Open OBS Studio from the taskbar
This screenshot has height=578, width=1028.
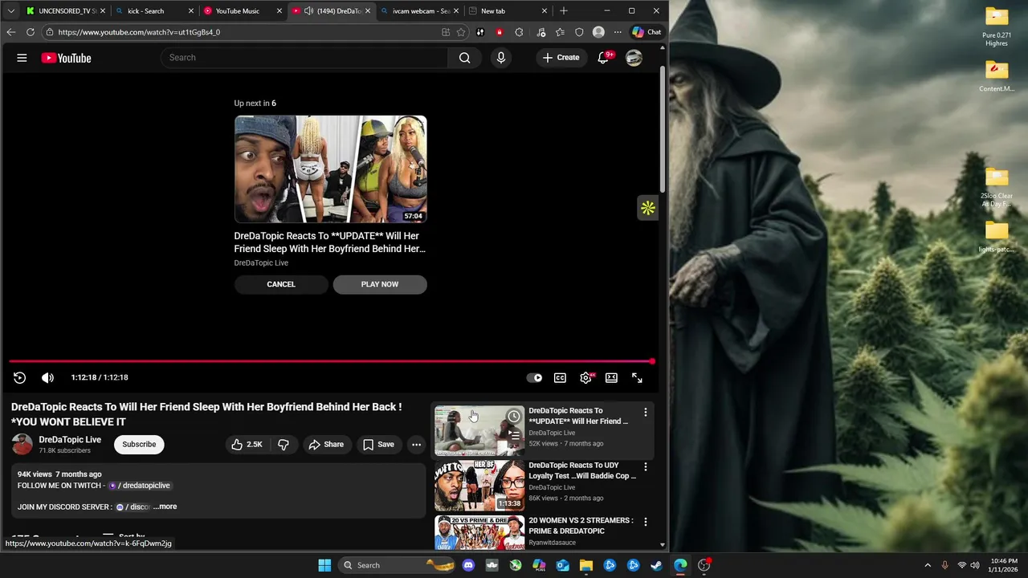coord(704,565)
